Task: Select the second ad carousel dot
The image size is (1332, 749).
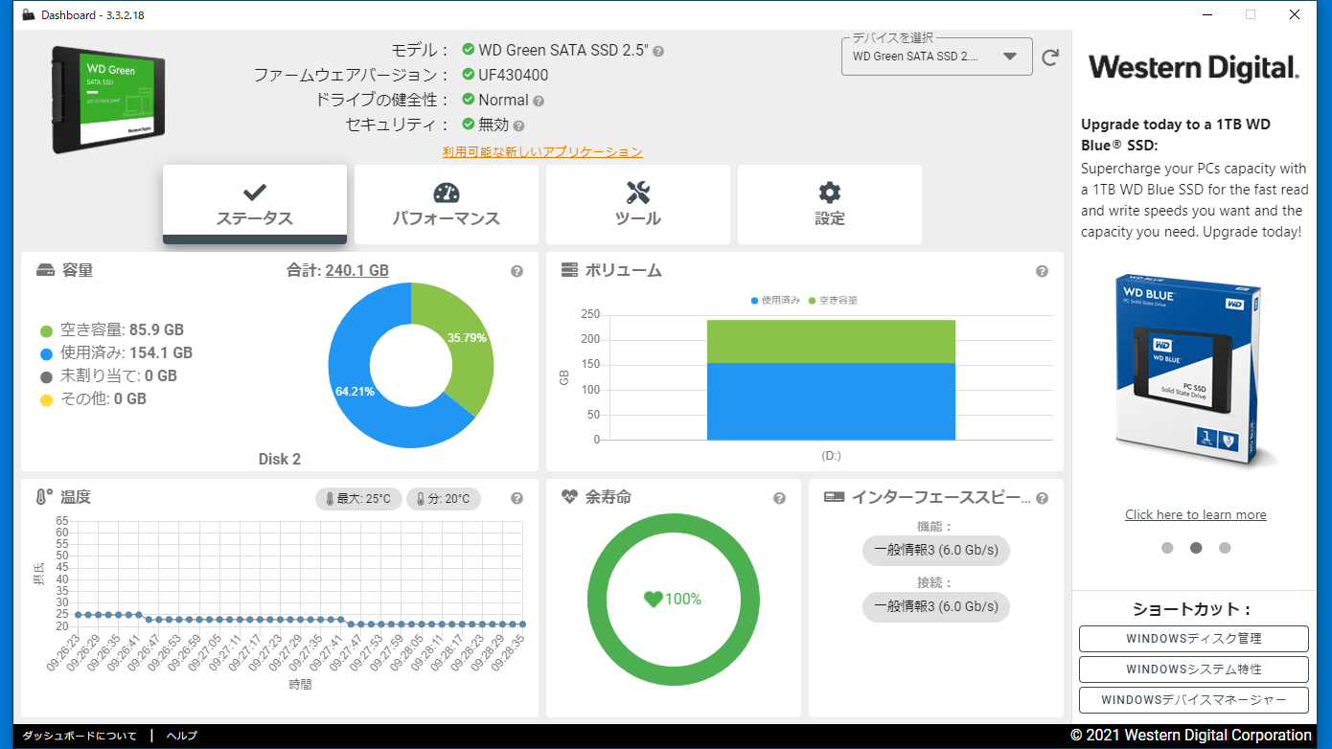Action: [1196, 548]
